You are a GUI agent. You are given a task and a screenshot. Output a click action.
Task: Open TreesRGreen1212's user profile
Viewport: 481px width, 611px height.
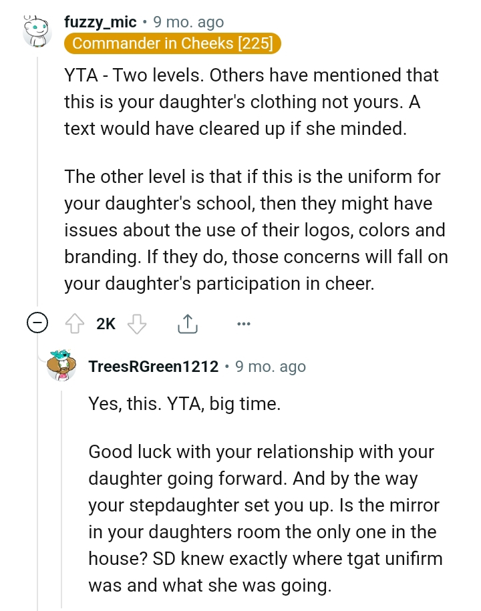[153, 366]
